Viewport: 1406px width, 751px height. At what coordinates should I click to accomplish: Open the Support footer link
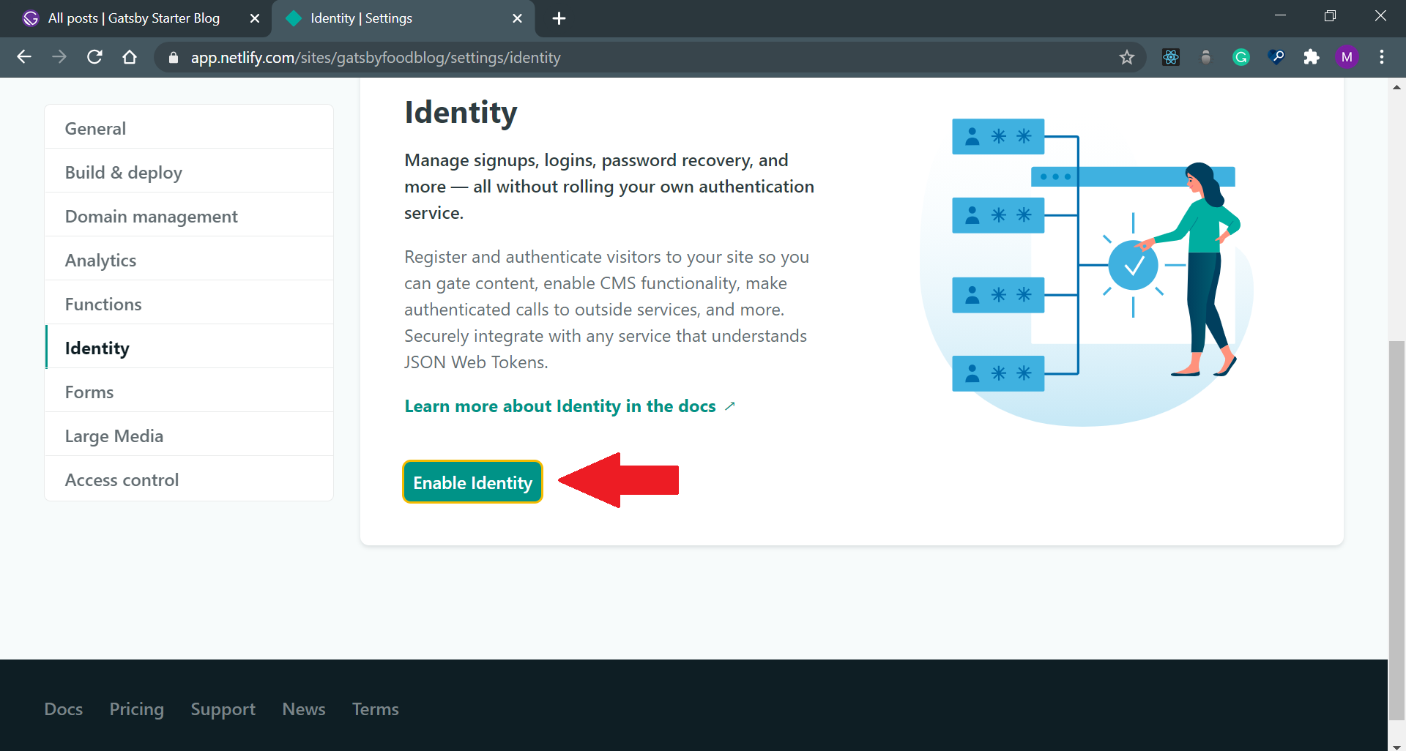pyautogui.click(x=223, y=709)
